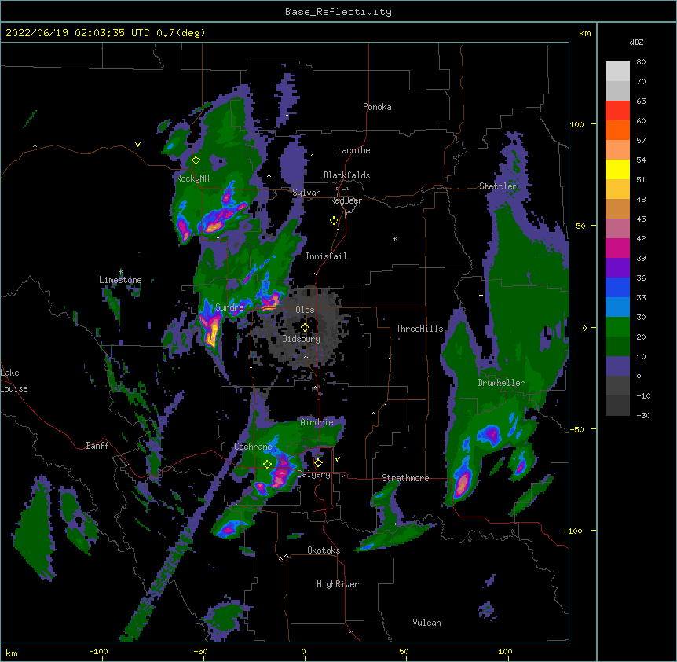Click the legend value 65
The height and width of the screenshot is (662, 677).
(x=641, y=101)
